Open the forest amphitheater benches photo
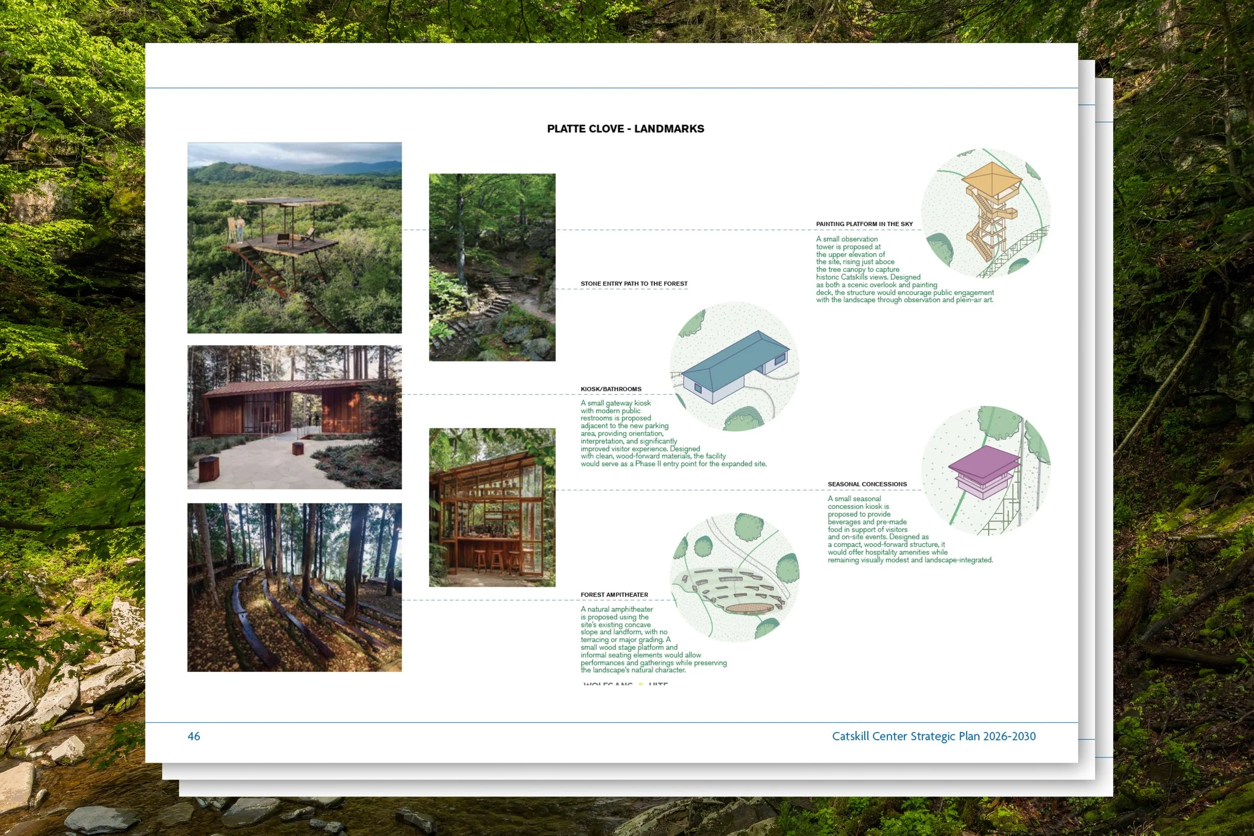This screenshot has width=1254, height=836. pyautogui.click(x=294, y=587)
